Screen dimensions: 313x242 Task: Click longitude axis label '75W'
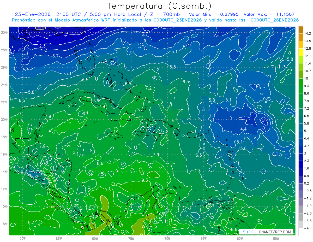(x=131, y=239)
